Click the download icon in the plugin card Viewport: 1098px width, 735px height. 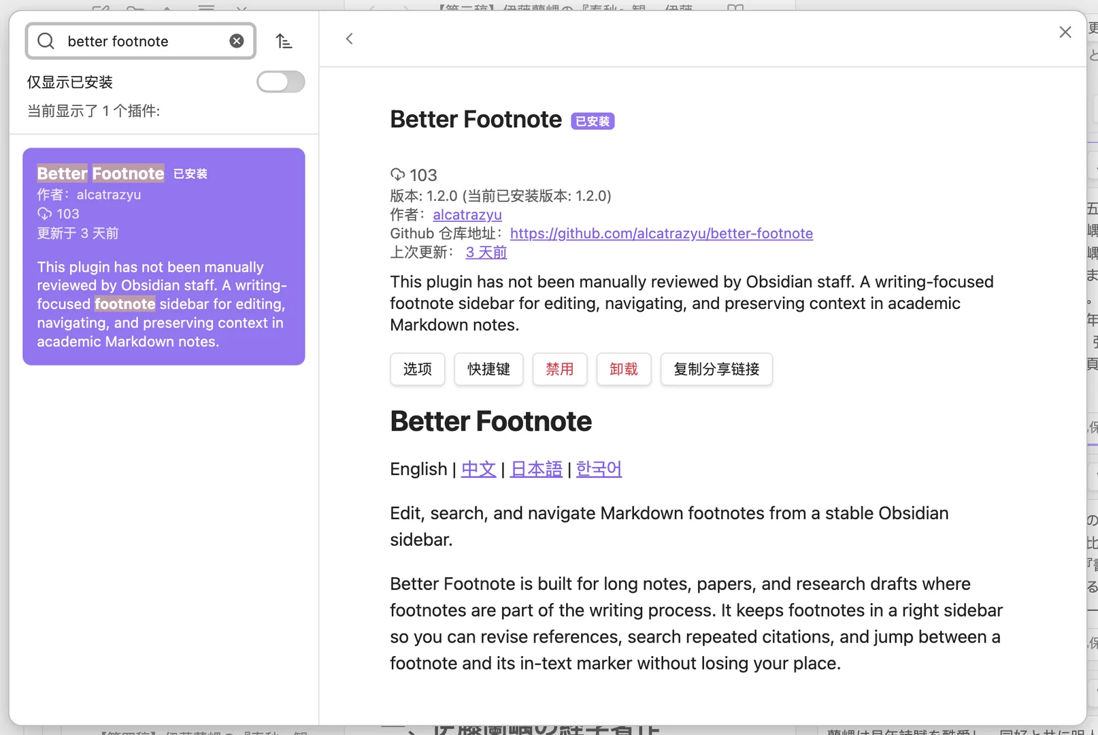pyautogui.click(x=44, y=214)
